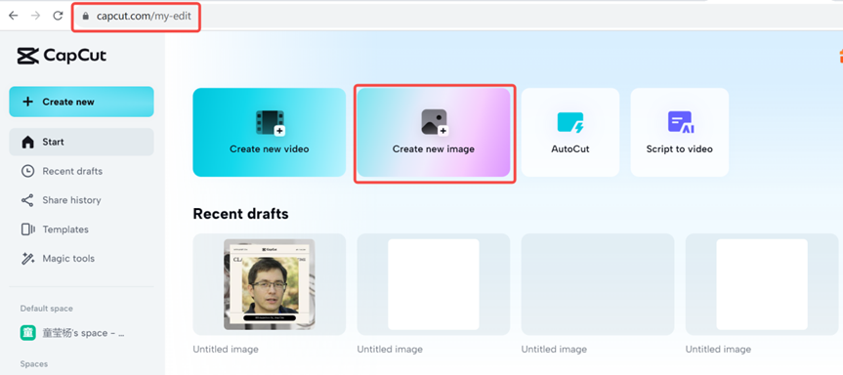Click the Recent drafts heading
Image resolution: width=843 pixels, height=375 pixels.
240,214
